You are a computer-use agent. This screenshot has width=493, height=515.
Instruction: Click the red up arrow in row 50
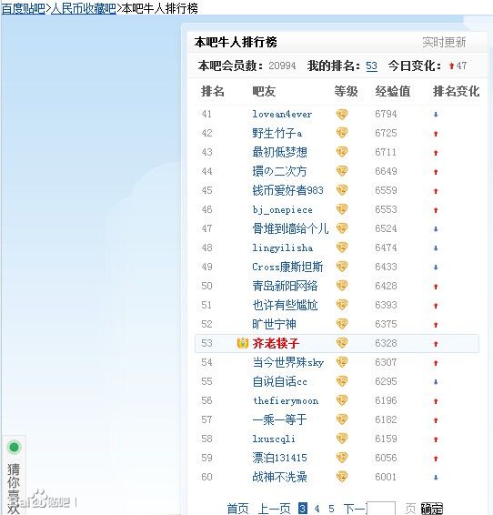pos(436,287)
